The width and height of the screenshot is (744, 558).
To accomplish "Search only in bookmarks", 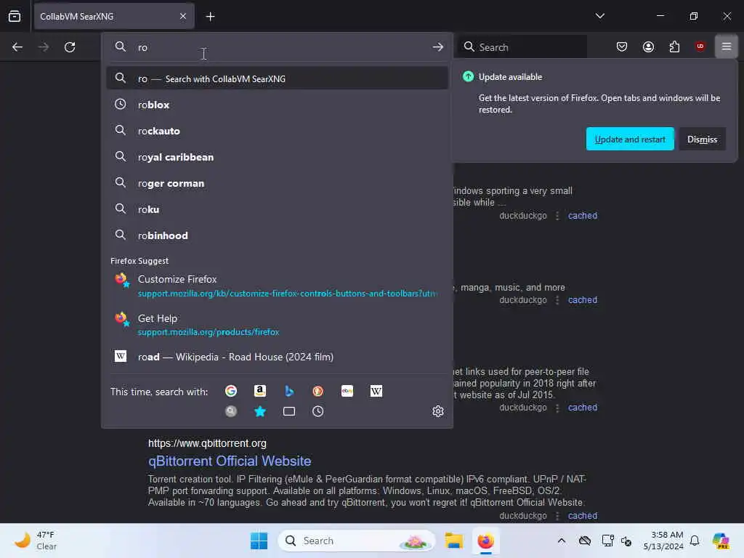I will tap(260, 411).
